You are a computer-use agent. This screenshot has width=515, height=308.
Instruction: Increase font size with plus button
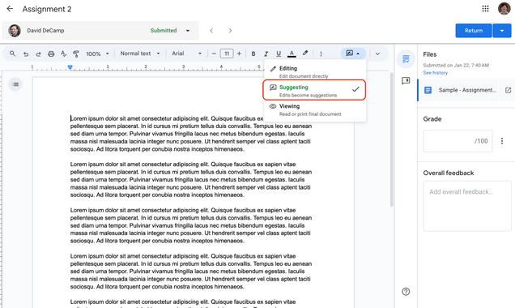click(239, 53)
